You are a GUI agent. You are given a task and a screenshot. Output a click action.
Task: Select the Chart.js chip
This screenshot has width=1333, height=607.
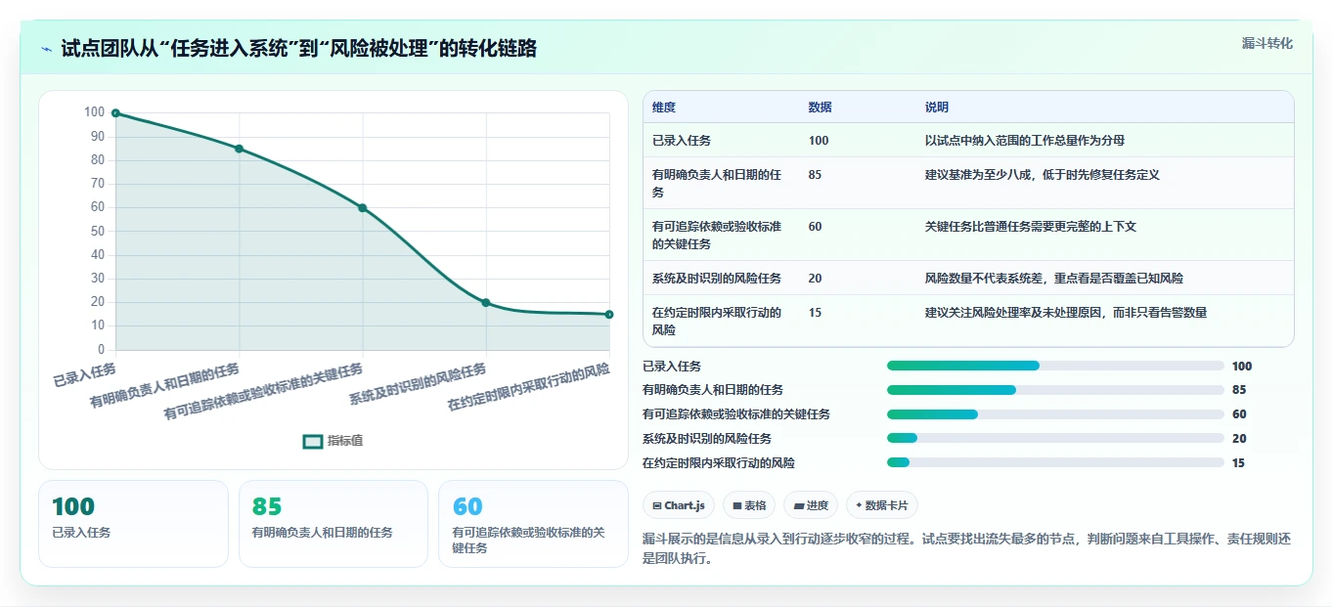pos(679,505)
